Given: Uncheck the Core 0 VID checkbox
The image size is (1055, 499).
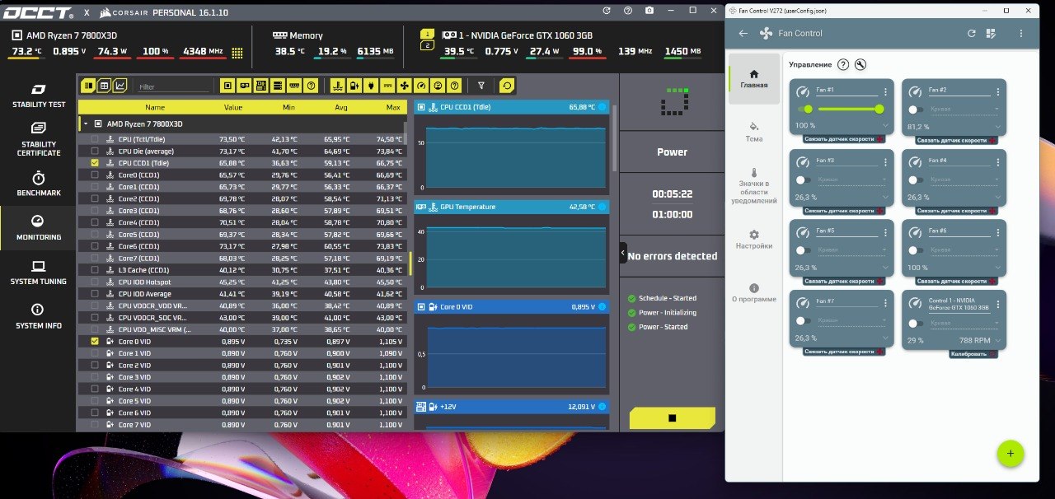Looking at the screenshot, I should (x=95, y=341).
